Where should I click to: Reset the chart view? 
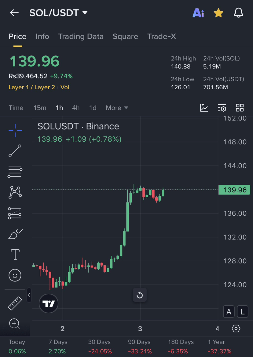click(x=140, y=295)
